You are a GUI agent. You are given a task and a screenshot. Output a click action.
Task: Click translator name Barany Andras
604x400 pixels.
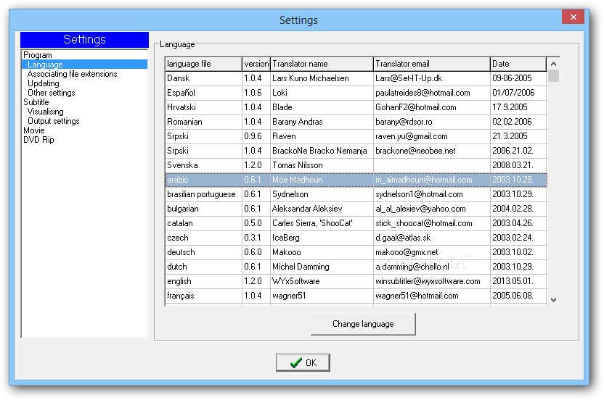tap(298, 122)
